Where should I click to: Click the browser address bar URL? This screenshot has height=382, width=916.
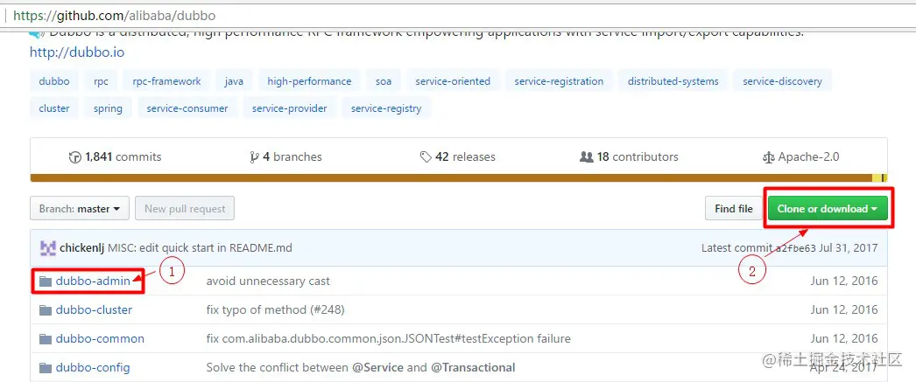coord(115,15)
